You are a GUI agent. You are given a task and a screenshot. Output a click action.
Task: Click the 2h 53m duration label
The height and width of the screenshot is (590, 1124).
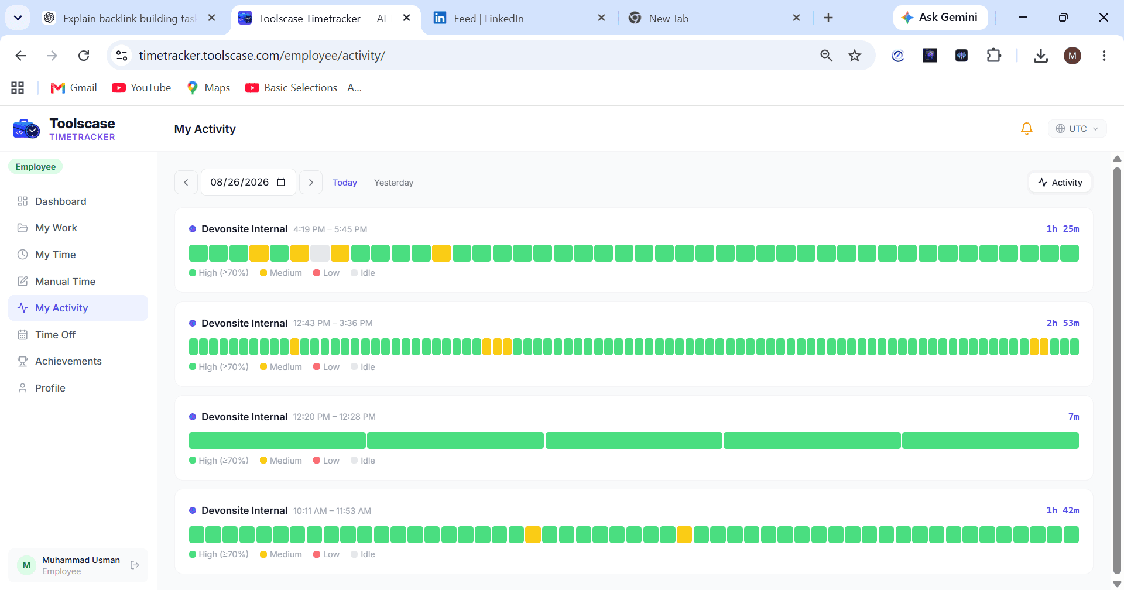coord(1063,323)
